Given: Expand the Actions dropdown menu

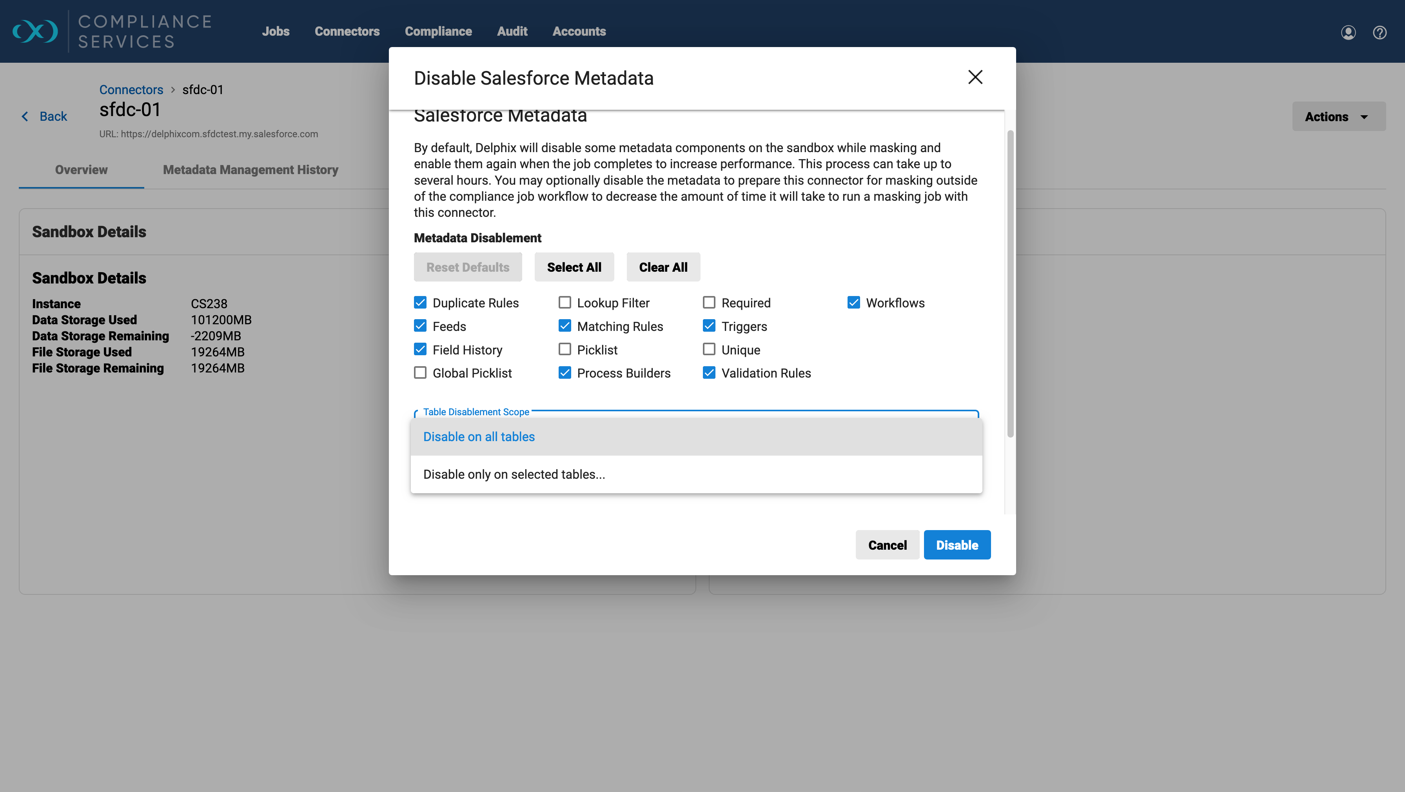Looking at the screenshot, I should 1338,117.
